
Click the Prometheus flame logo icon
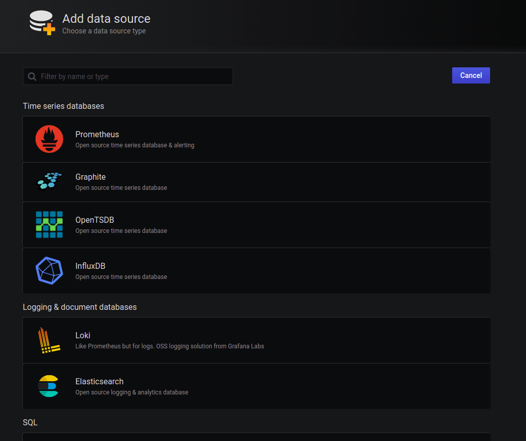tap(50, 139)
